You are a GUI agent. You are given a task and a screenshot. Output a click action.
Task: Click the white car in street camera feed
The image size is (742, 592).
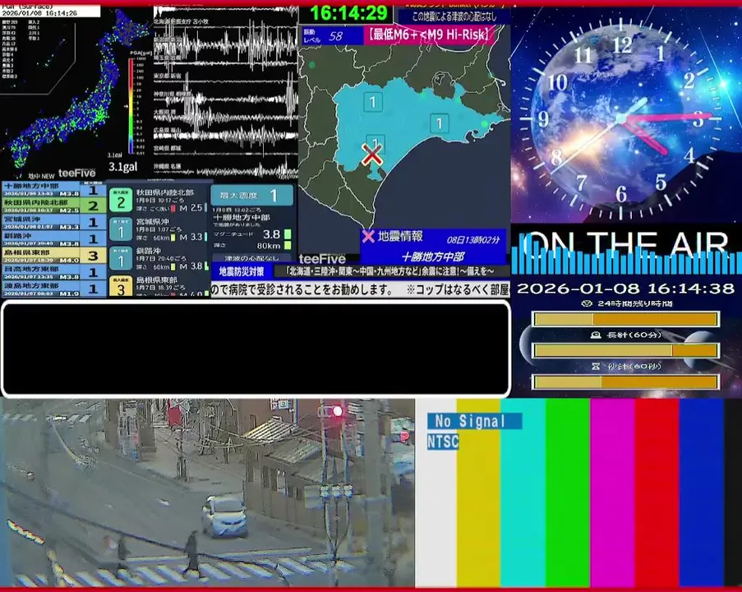click(224, 516)
